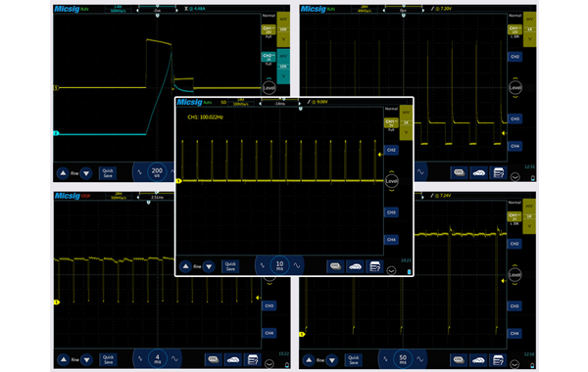Image resolution: width=588 pixels, height=372 pixels.
Task: Tap the probe icon in center 10 ms panel
Action: coord(335,266)
